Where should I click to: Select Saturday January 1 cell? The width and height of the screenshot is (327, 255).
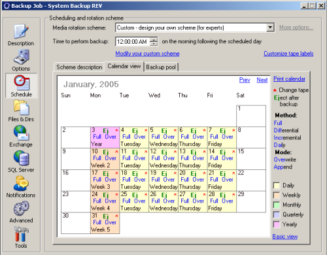[251, 116]
